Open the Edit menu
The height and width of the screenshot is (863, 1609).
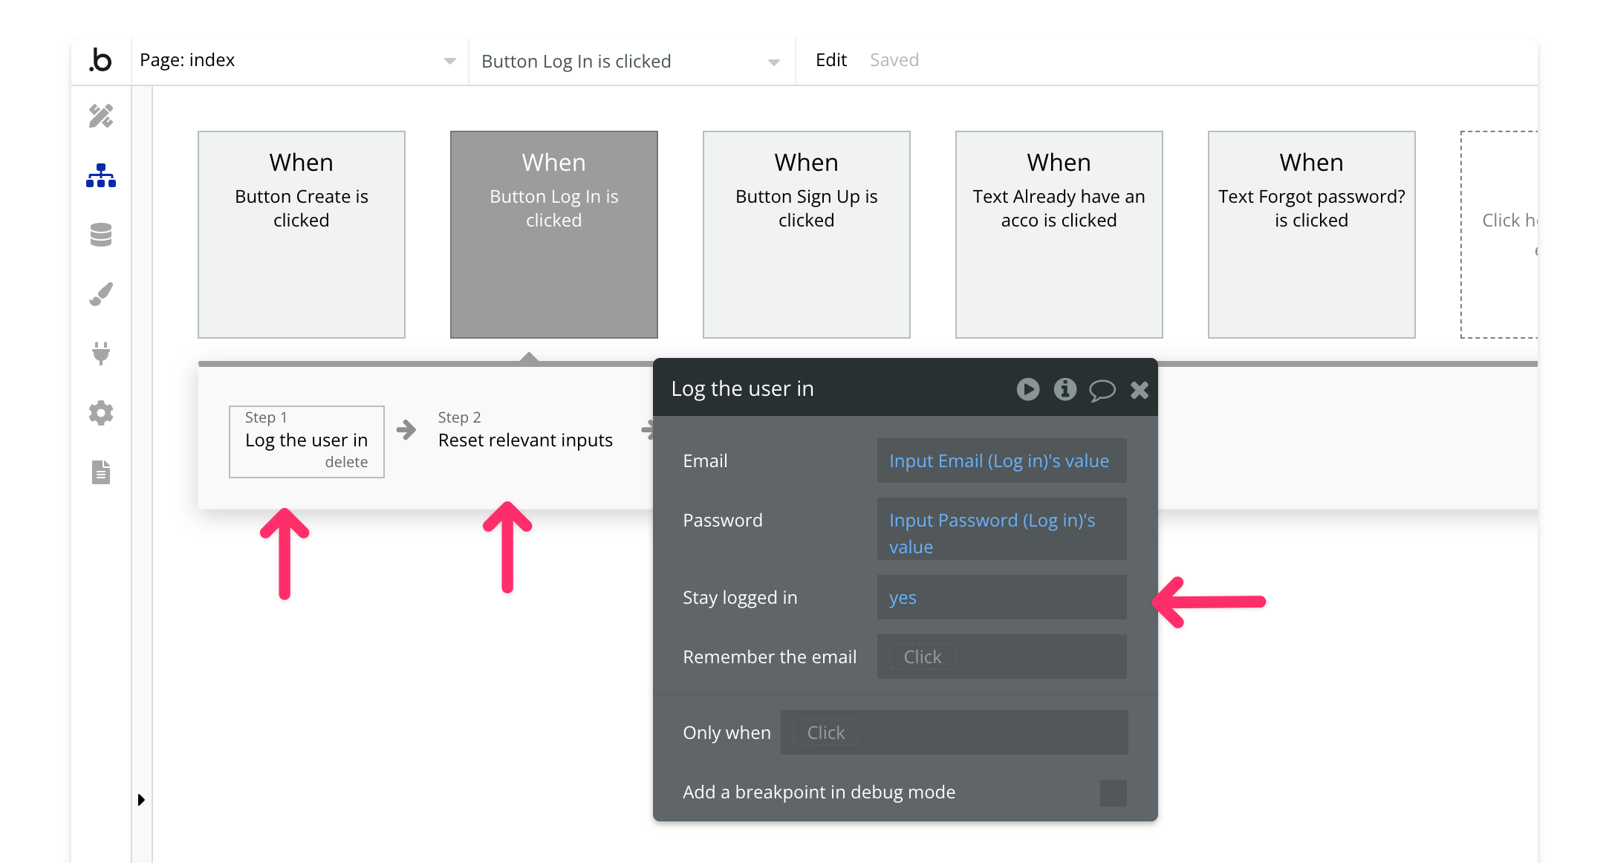pos(830,60)
